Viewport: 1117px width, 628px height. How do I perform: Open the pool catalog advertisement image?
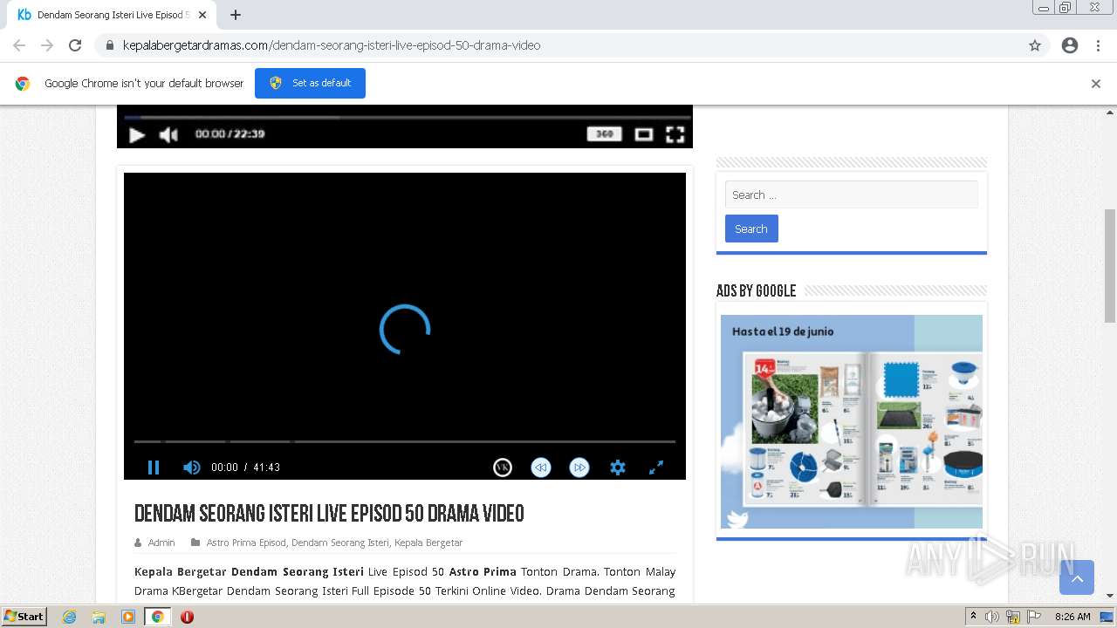[x=852, y=421]
